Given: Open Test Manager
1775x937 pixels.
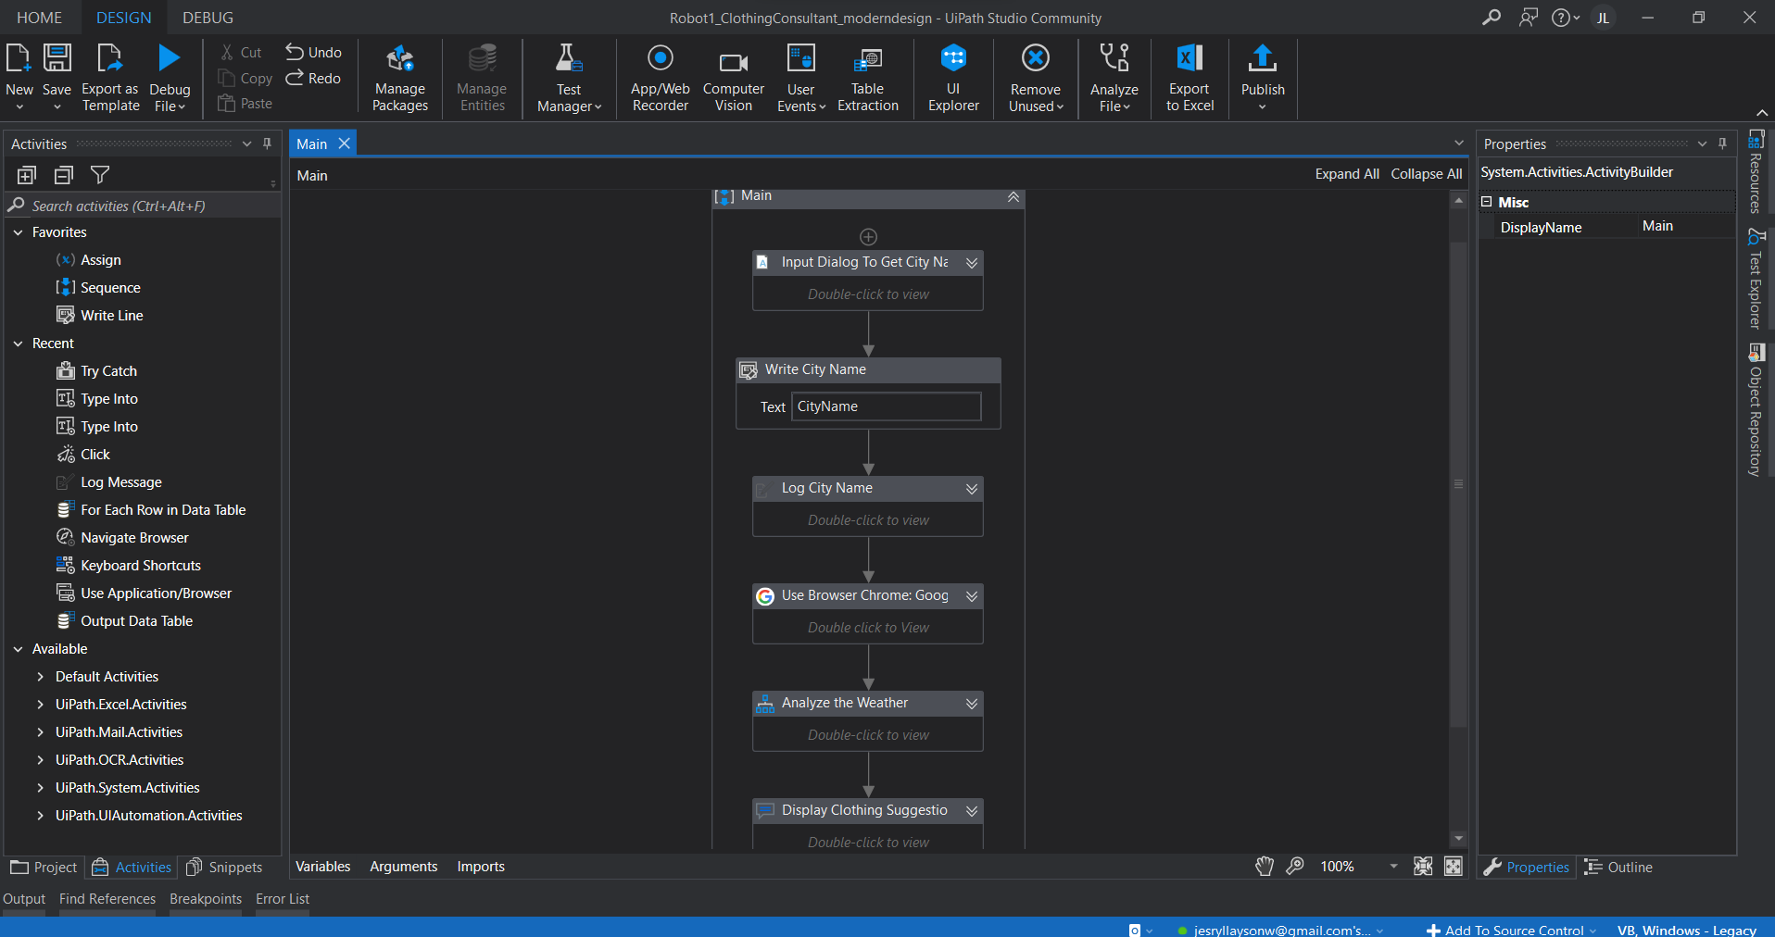Looking at the screenshot, I should pyautogui.click(x=569, y=79).
